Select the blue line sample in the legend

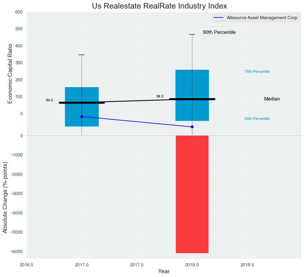click(219, 18)
